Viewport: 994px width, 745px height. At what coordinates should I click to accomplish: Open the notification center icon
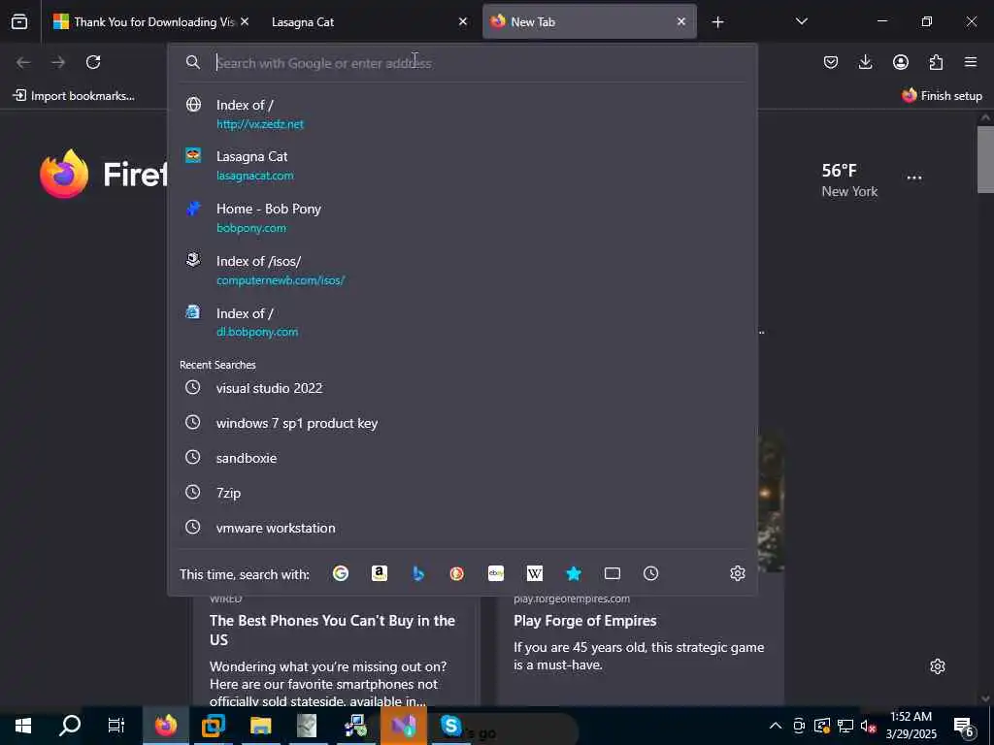(x=964, y=726)
